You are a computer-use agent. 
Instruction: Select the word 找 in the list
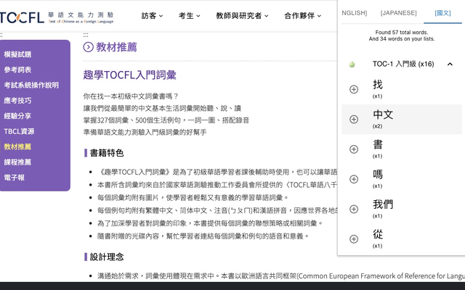coord(378,85)
